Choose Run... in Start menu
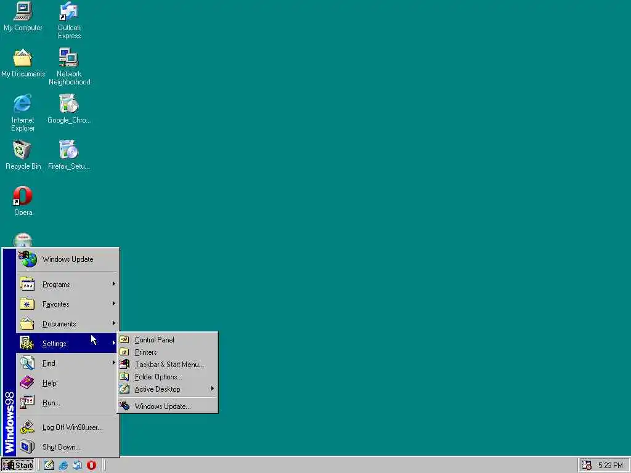Image resolution: width=631 pixels, height=473 pixels. tap(67, 403)
